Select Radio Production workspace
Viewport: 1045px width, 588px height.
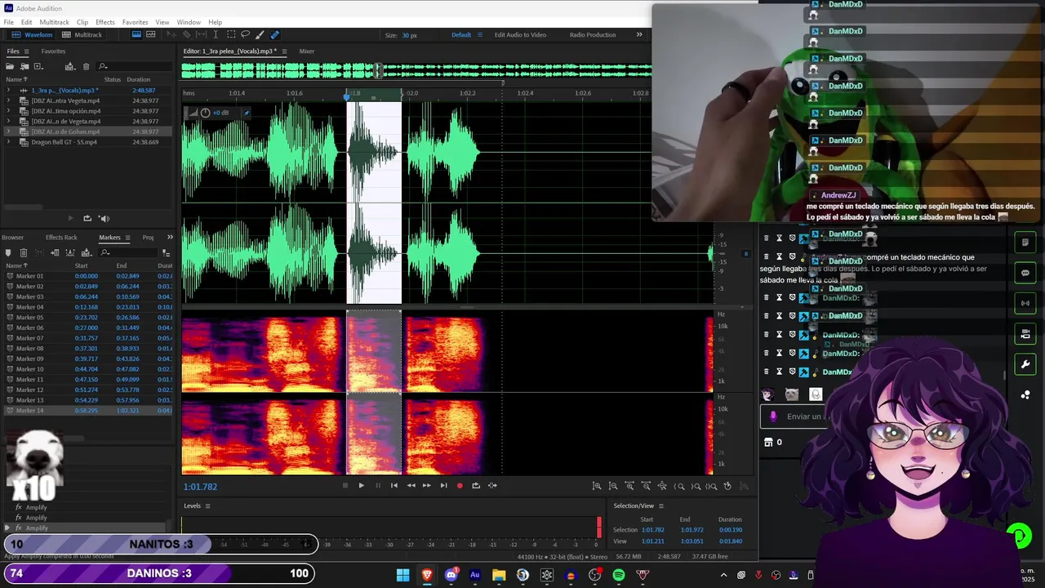pyautogui.click(x=593, y=35)
